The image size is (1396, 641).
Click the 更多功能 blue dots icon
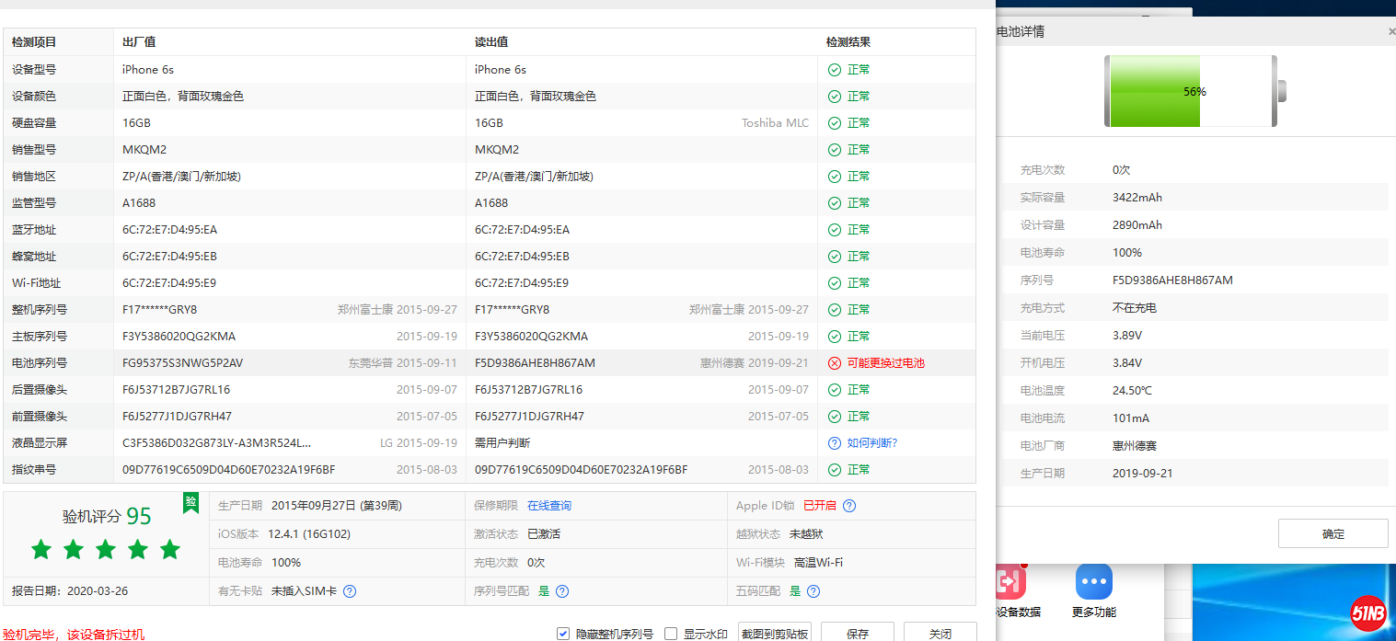[x=1093, y=582]
